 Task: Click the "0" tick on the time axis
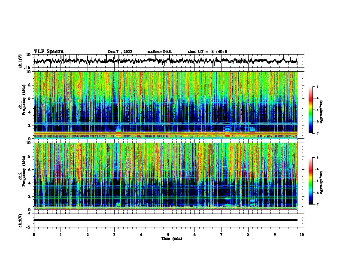[34, 235]
